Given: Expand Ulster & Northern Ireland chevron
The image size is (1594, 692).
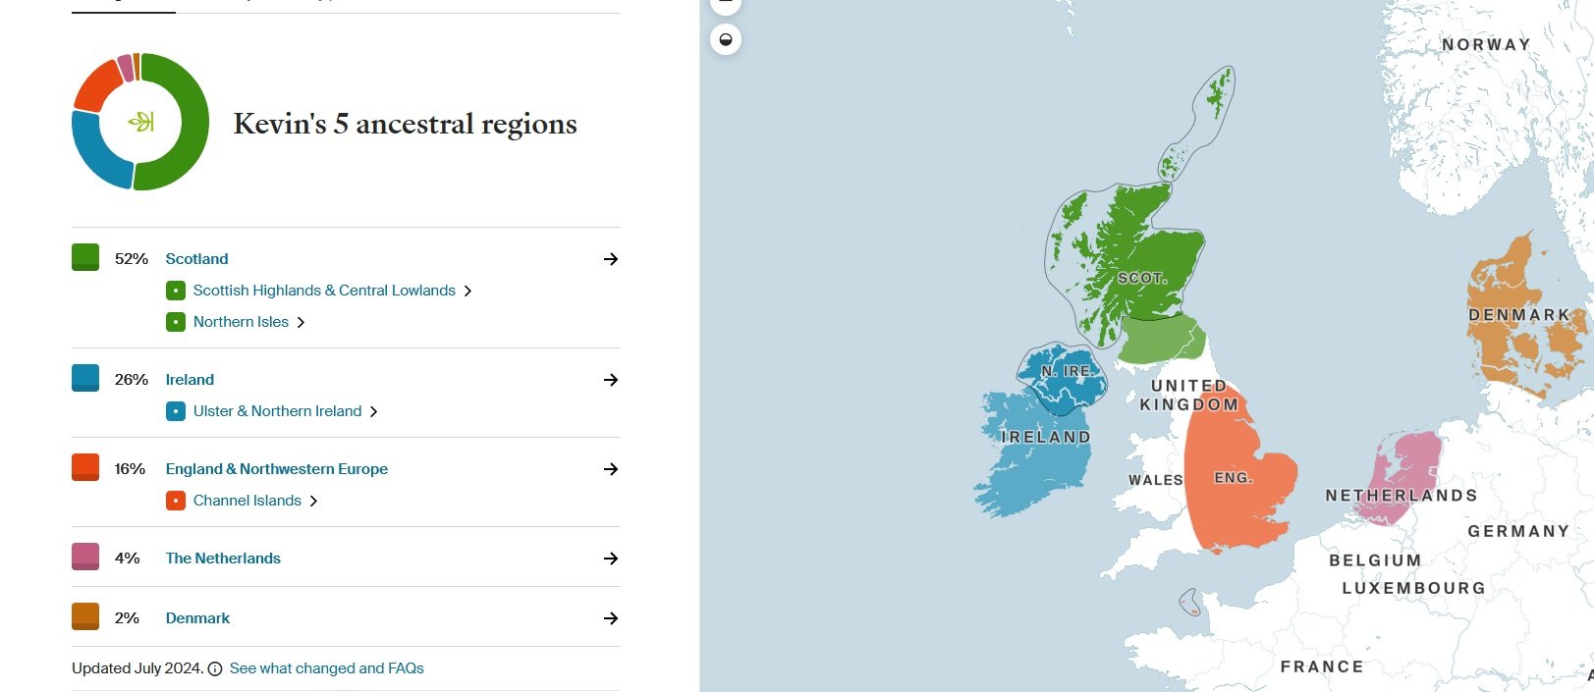Looking at the screenshot, I should pos(374,412).
